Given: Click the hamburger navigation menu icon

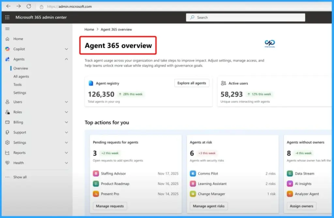Looking at the screenshot, I should [7, 28].
